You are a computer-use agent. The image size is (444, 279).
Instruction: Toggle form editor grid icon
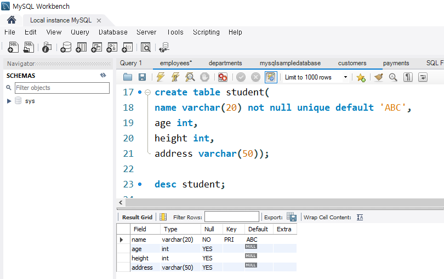point(163,217)
